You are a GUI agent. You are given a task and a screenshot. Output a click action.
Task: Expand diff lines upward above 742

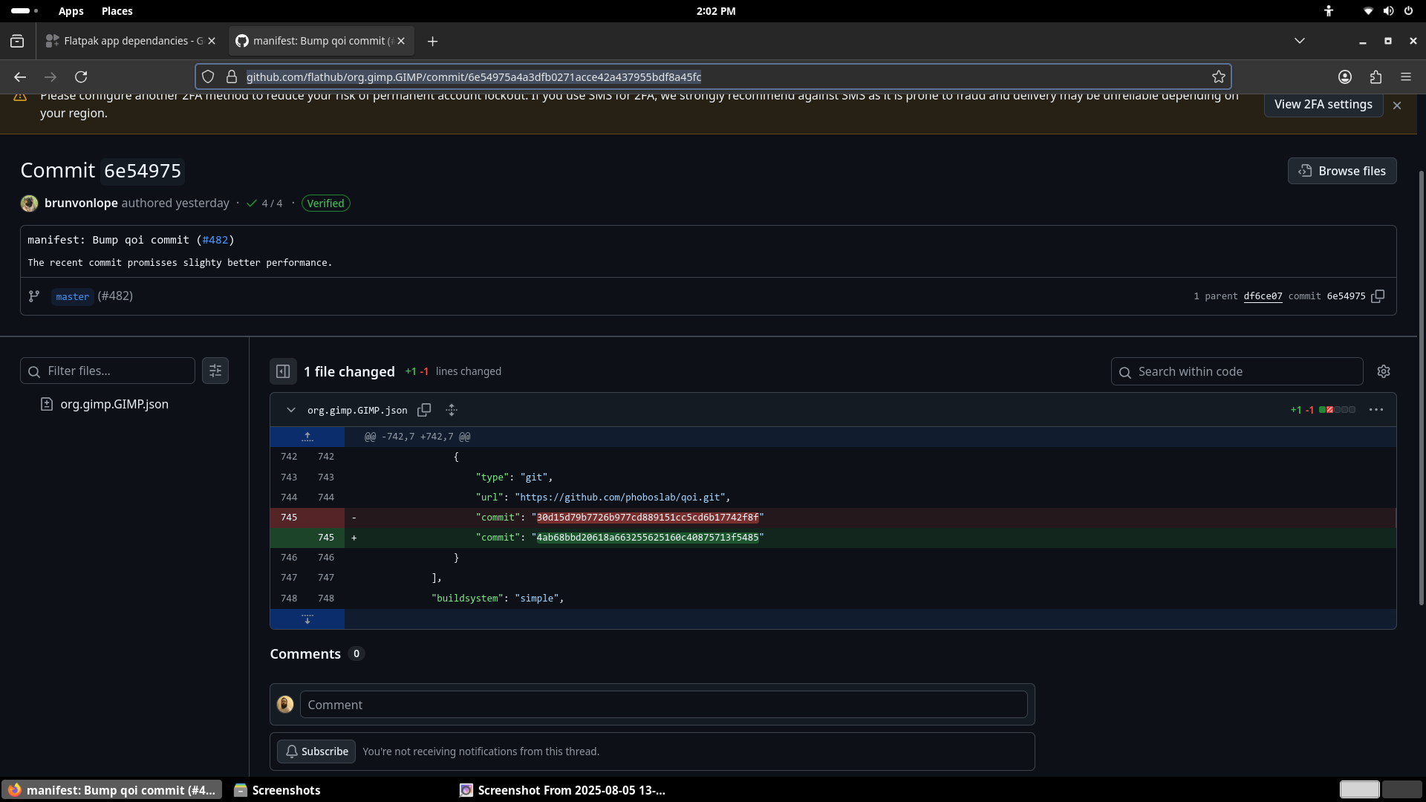[x=307, y=437]
